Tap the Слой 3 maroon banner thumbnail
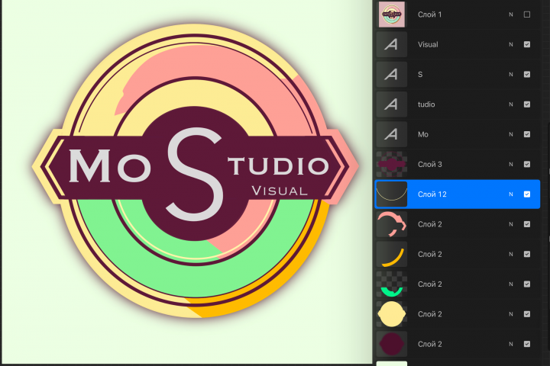 [x=391, y=164]
